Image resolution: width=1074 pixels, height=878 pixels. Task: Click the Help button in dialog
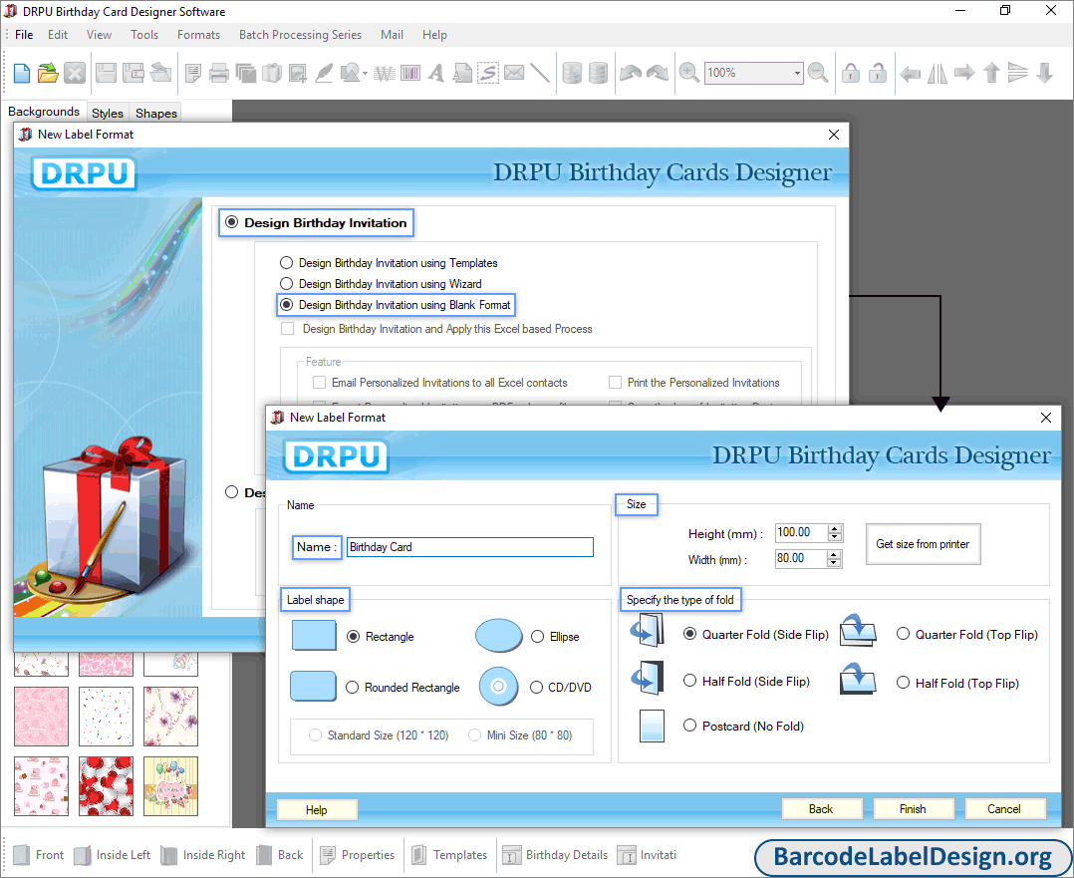pyautogui.click(x=317, y=810)
